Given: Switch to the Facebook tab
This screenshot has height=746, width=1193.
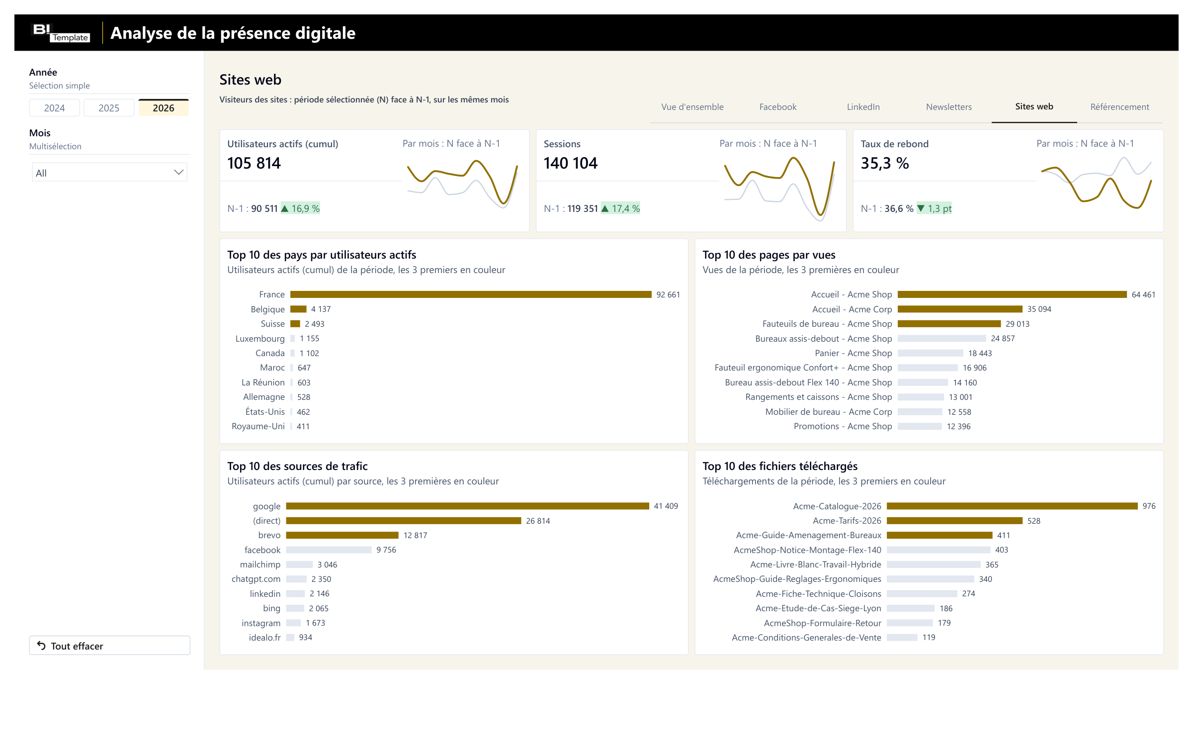Looking at the screenshot, I should pos(777,107).
